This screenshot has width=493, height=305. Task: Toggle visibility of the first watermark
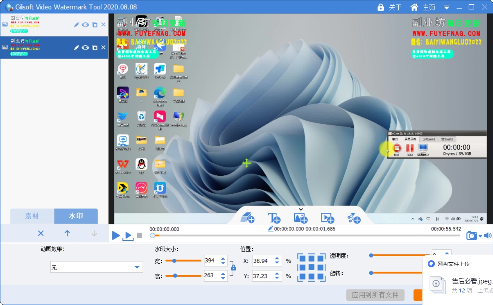point(85,25)
